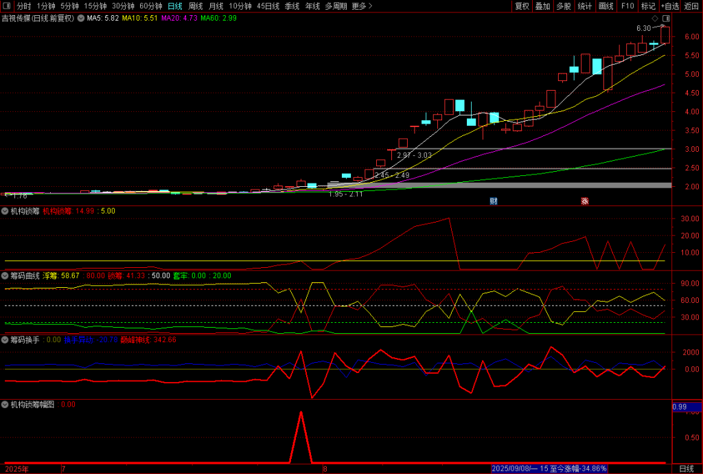
Task: Open the 画线 drawing tools
Action: [x=606, y=6]
